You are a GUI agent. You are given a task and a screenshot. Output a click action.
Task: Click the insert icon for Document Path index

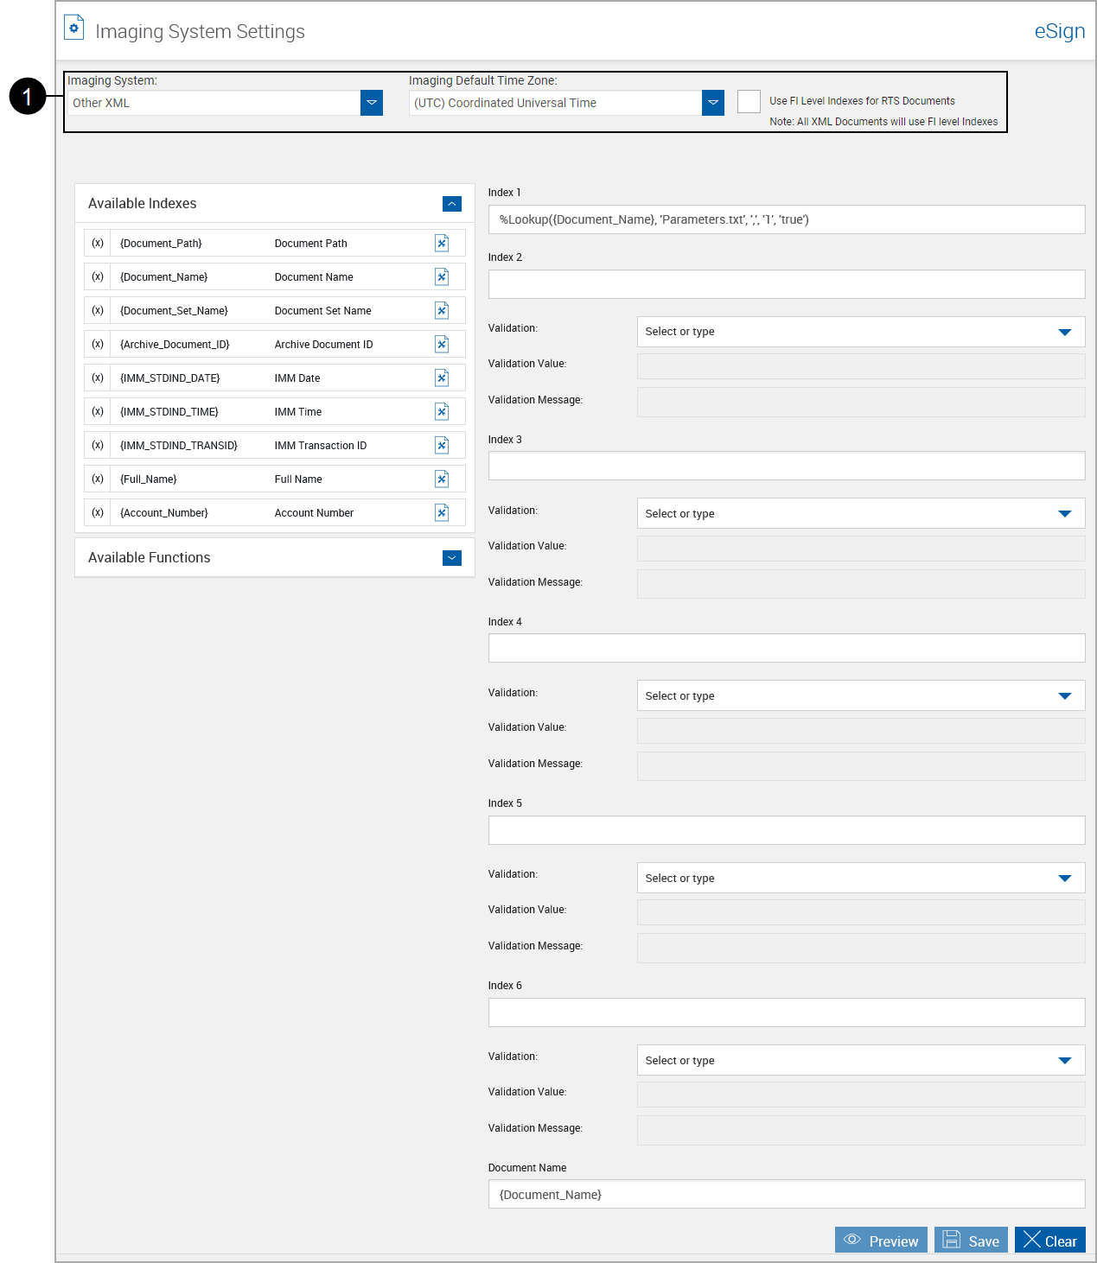[x=442, y=243]
